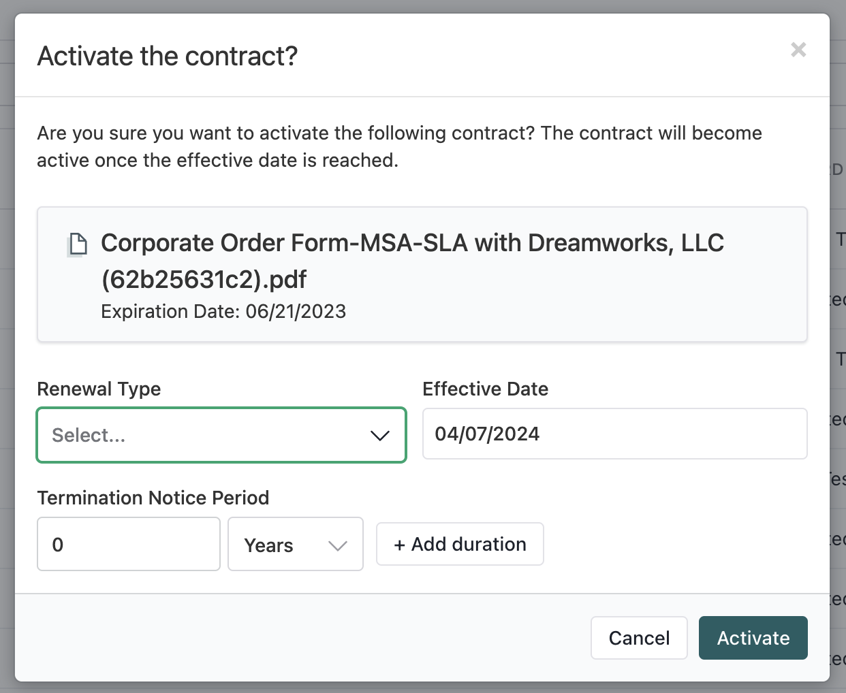Click the Expiration Date 06/21/2023 text
The image size is (846, 693).
tap(223, 311)
